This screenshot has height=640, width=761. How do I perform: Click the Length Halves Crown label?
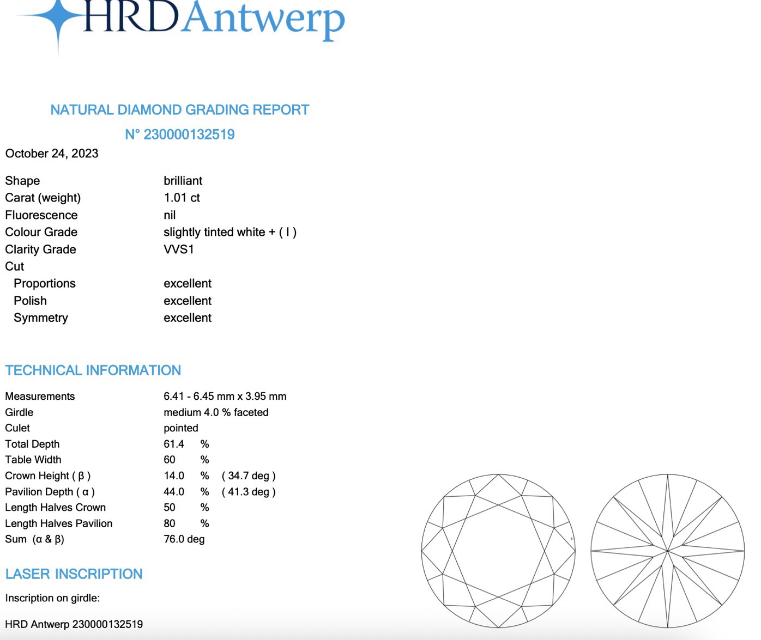pos(56,508)
